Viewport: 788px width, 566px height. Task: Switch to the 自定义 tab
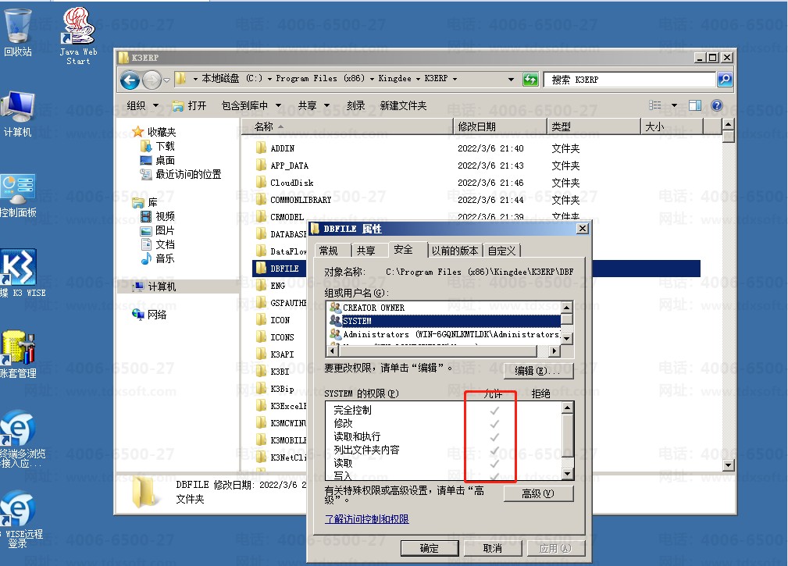501,251
